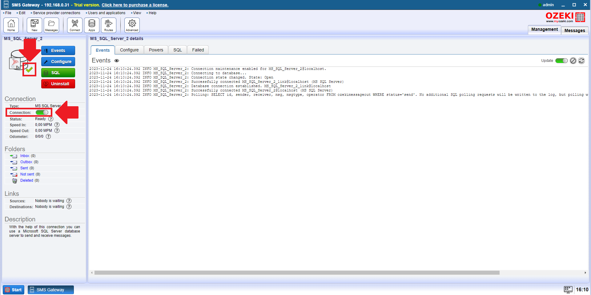Open the Home toolbar icon
Image resolution: width=591 pixels, height=295 pixels.
11,25
